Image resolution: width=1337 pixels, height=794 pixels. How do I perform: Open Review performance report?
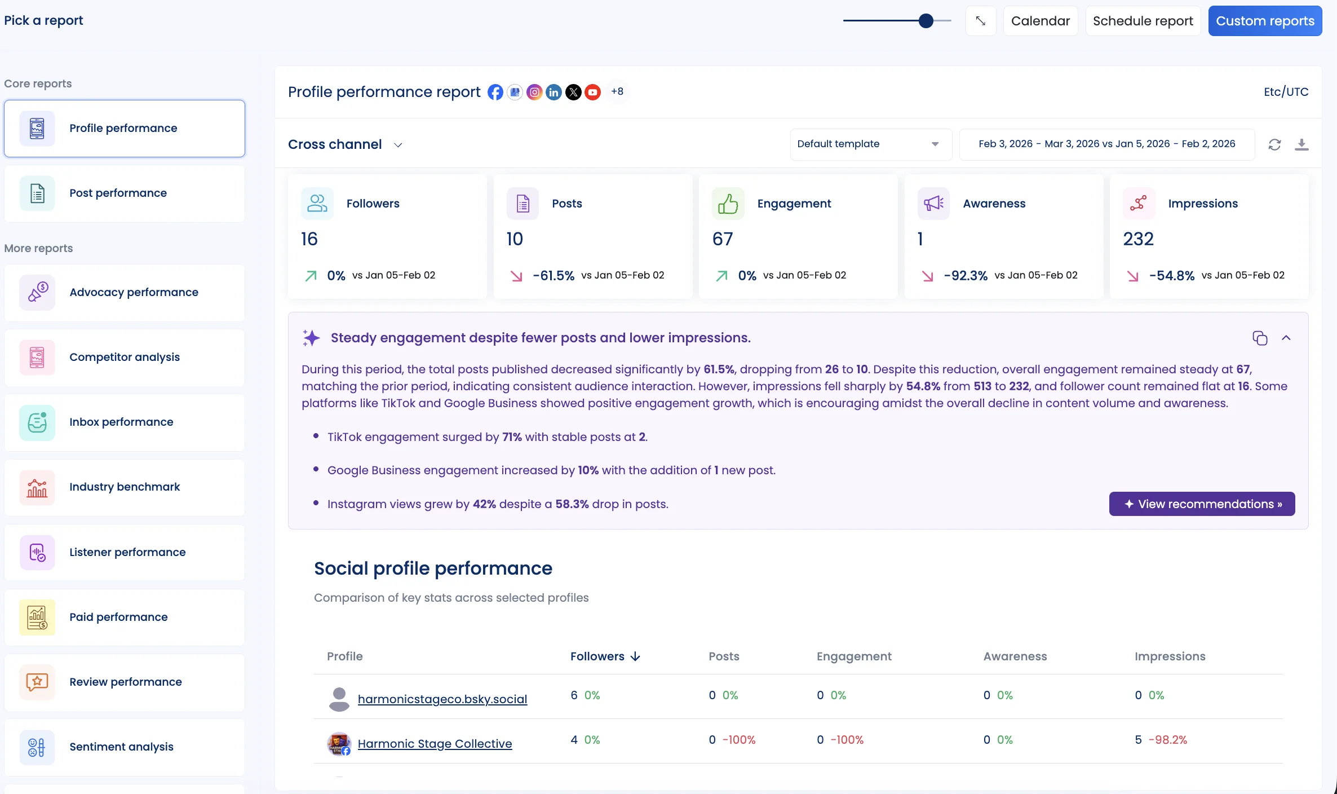coord(125,682)
